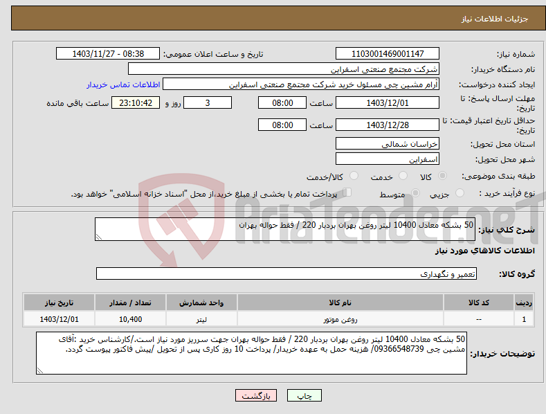The image size is (546, 414).
Task: Click the نام کالا column header
Action: pos(340,303)
